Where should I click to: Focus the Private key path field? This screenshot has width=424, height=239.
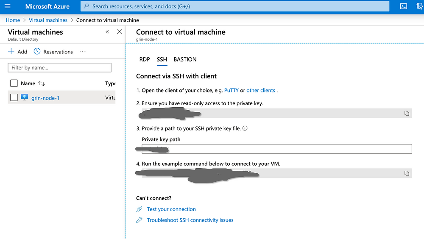point(276,149)
